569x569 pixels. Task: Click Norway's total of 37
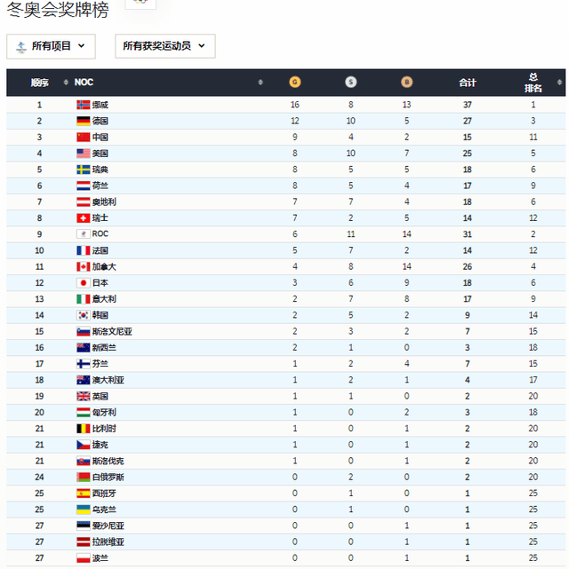click(x=468, y=105)
